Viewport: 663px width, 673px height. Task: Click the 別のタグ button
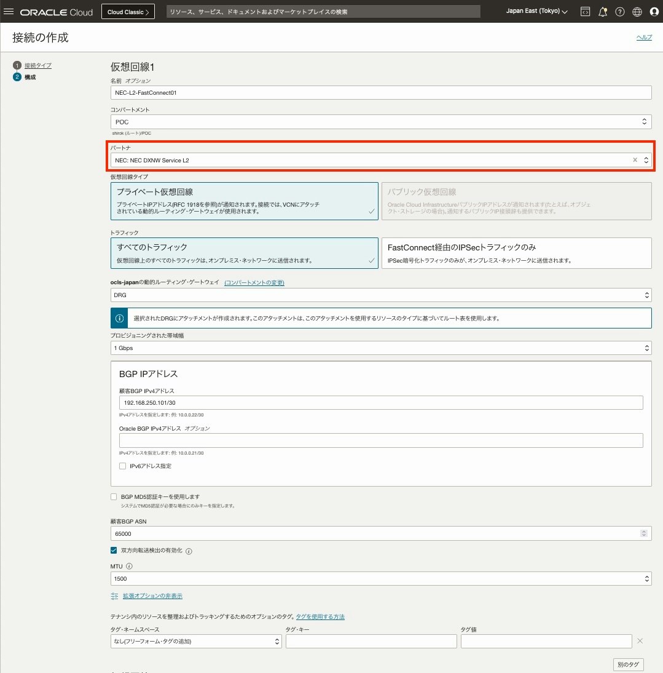(628, 664)
